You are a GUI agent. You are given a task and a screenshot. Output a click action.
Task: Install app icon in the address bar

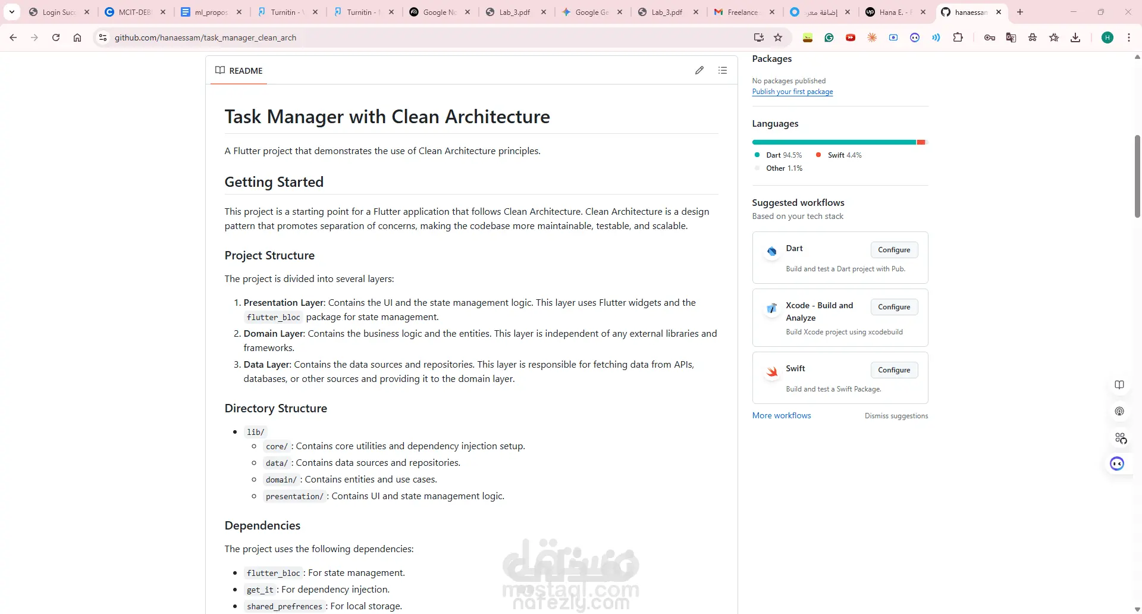pos(758,37)
